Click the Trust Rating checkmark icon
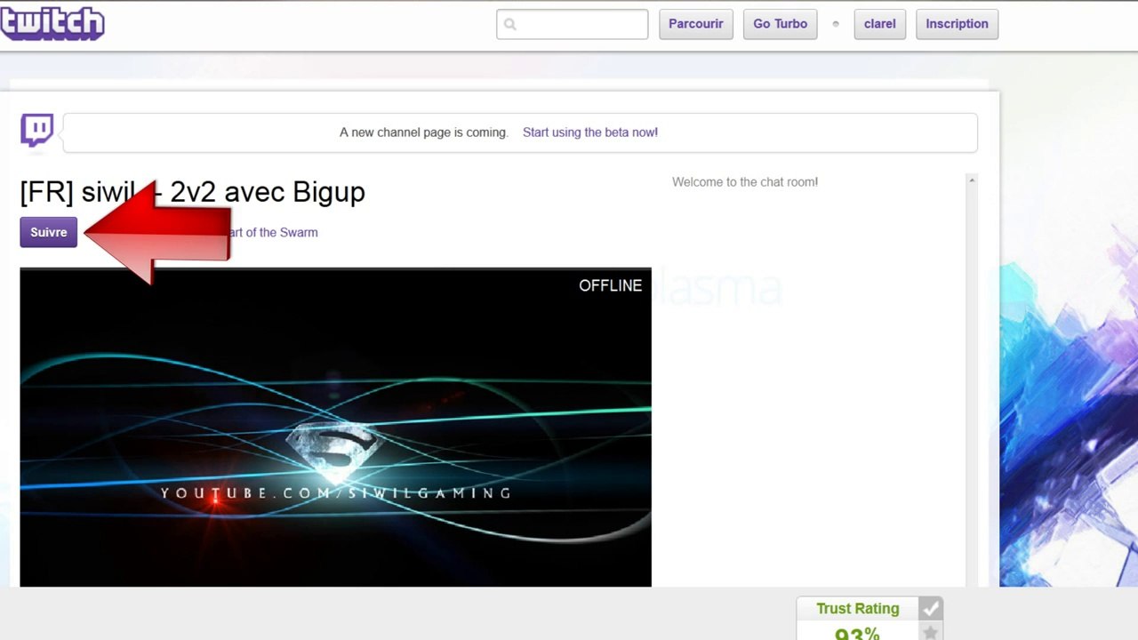 pos(931,609)
